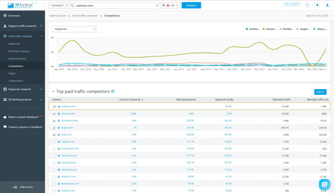Open the Keywords chart metric dropdown

pyautogui.click(x=75, y=29)
